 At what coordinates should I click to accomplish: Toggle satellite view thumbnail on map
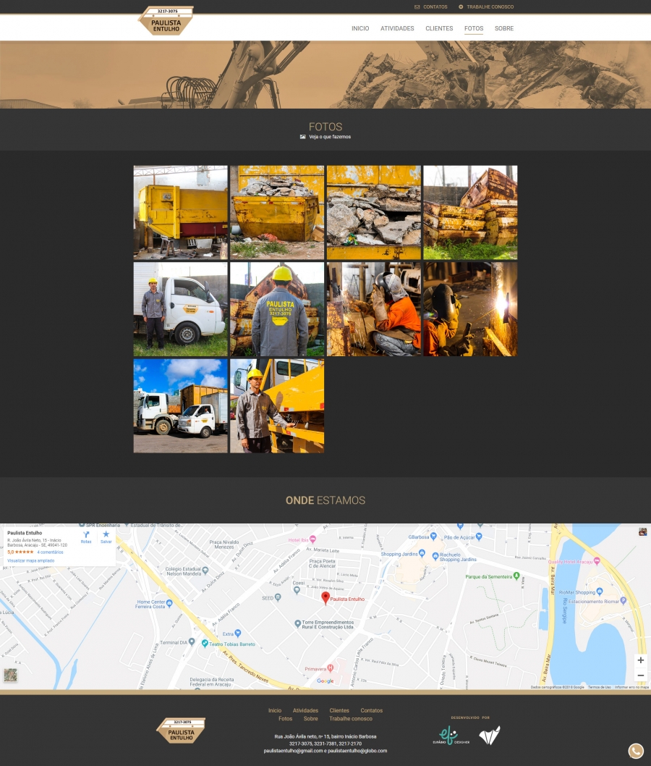click(10, 675)
